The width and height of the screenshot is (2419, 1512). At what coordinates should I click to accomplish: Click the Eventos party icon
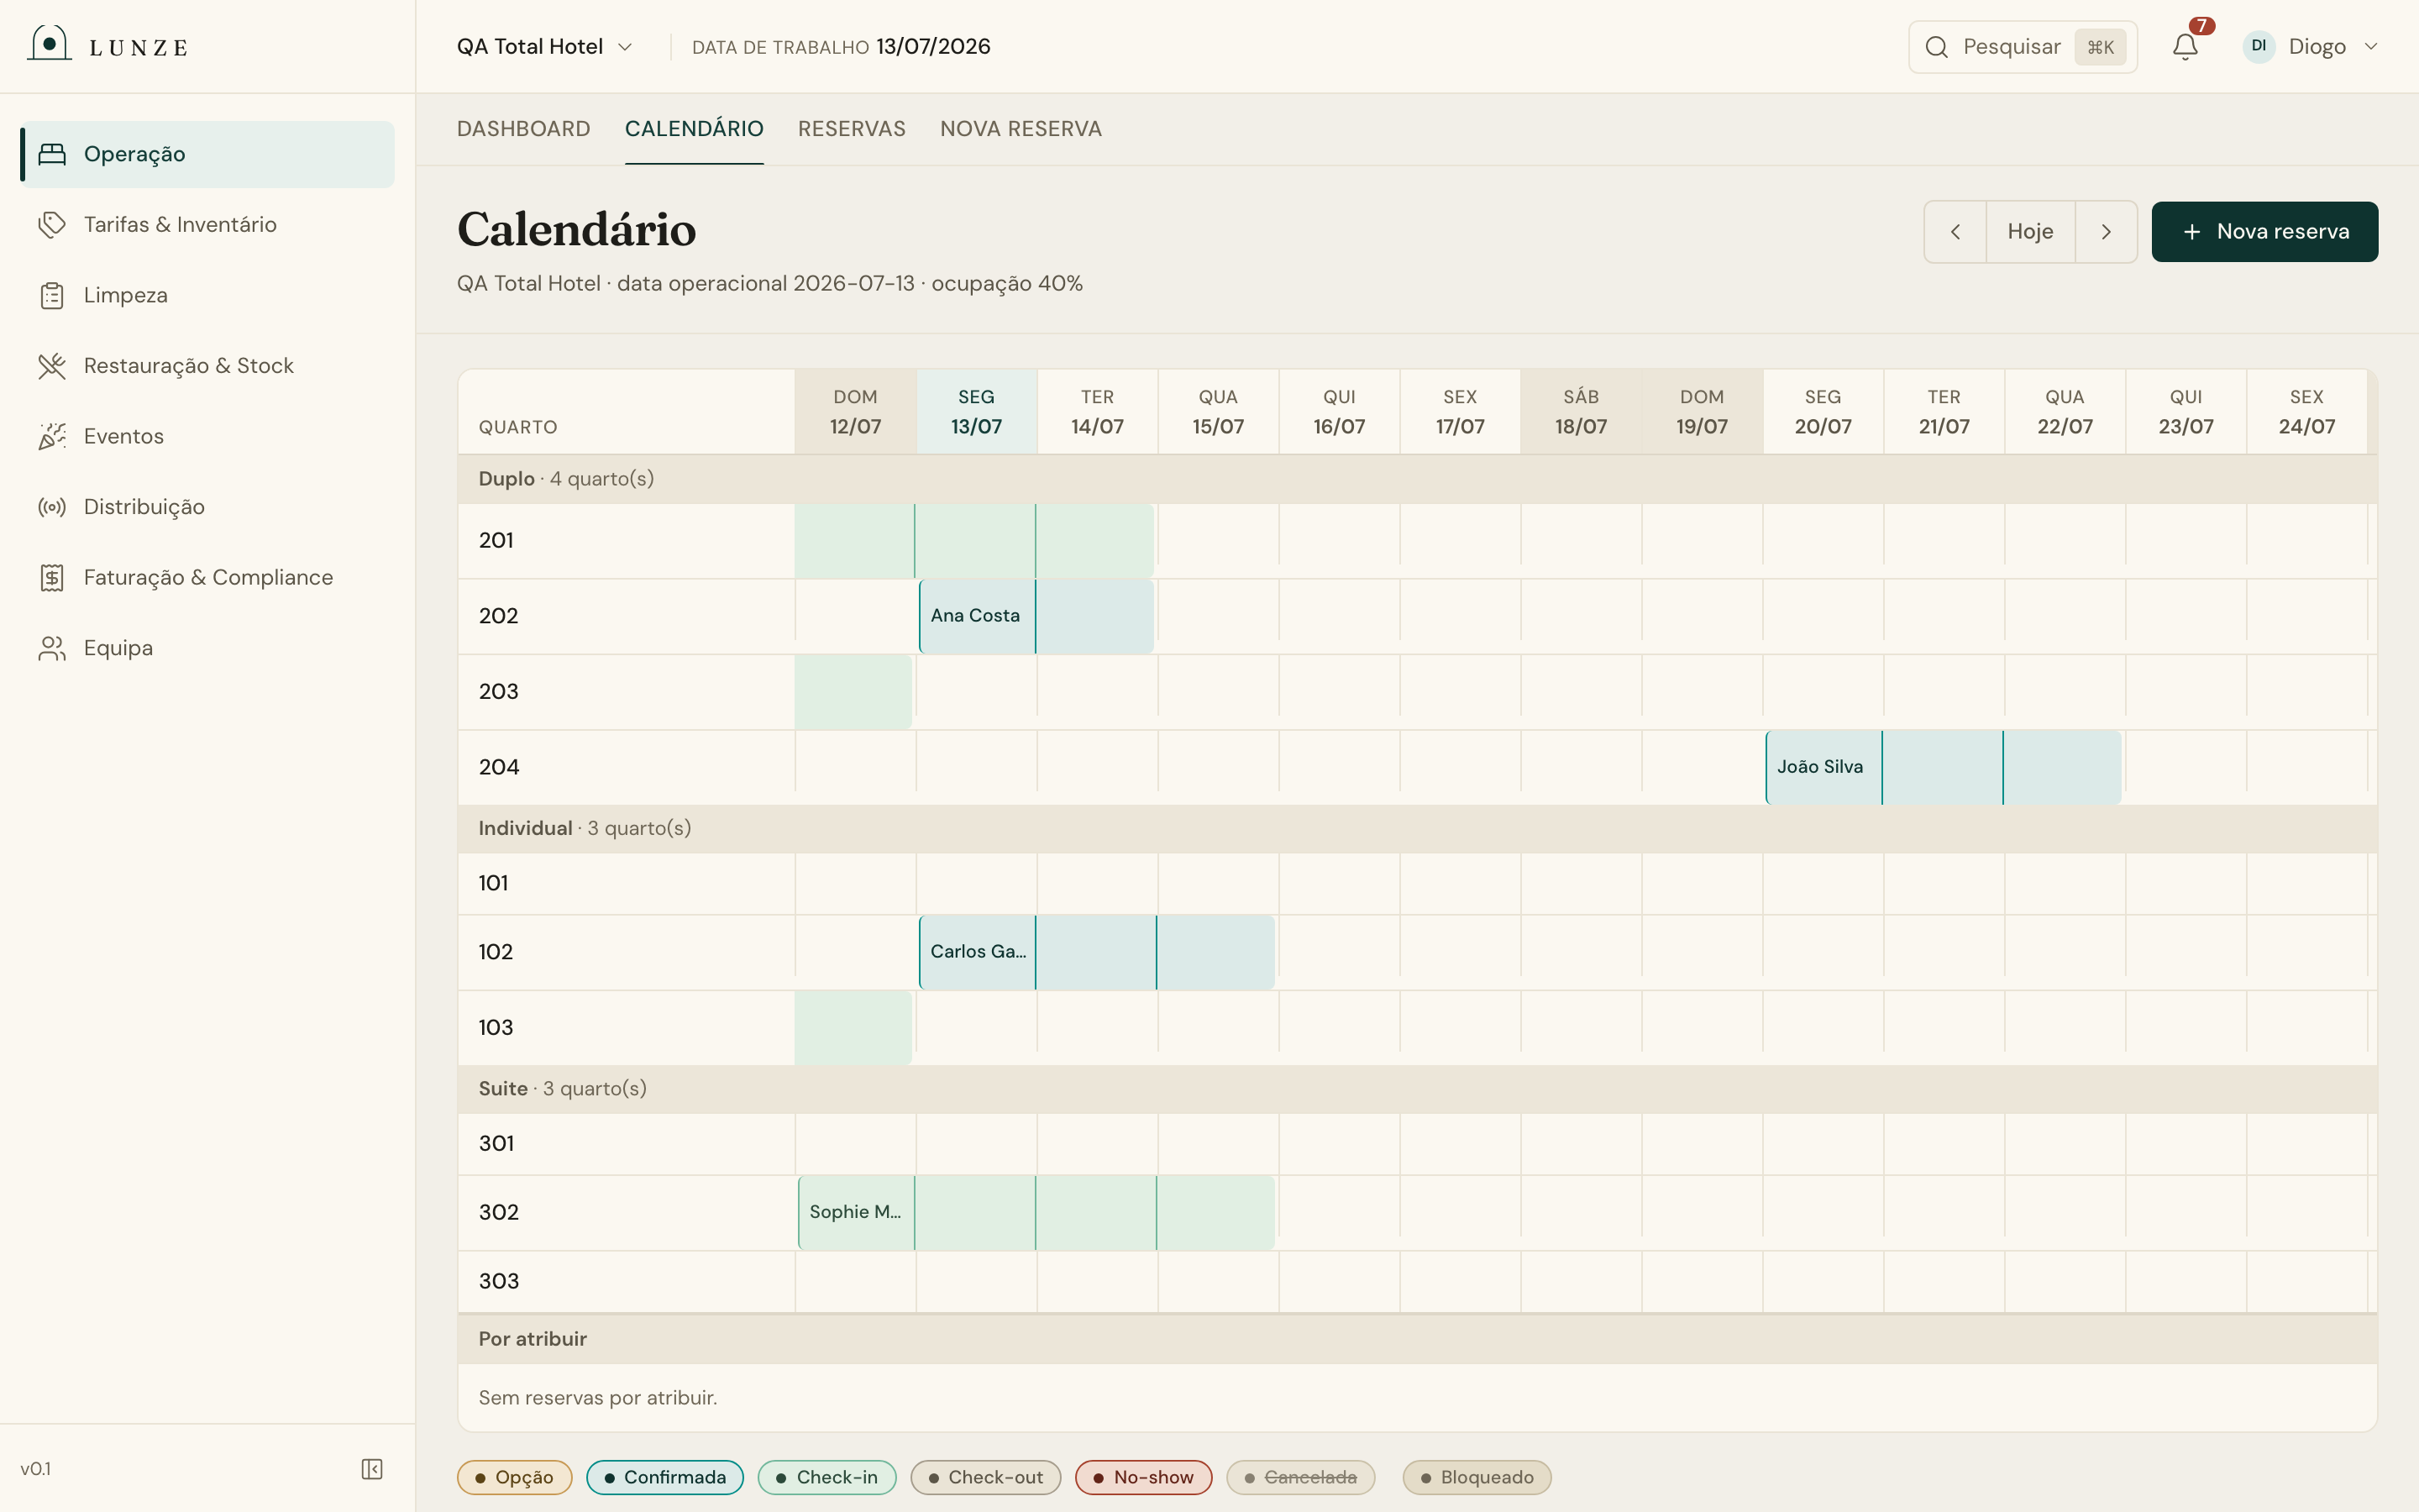click(52, 436)
